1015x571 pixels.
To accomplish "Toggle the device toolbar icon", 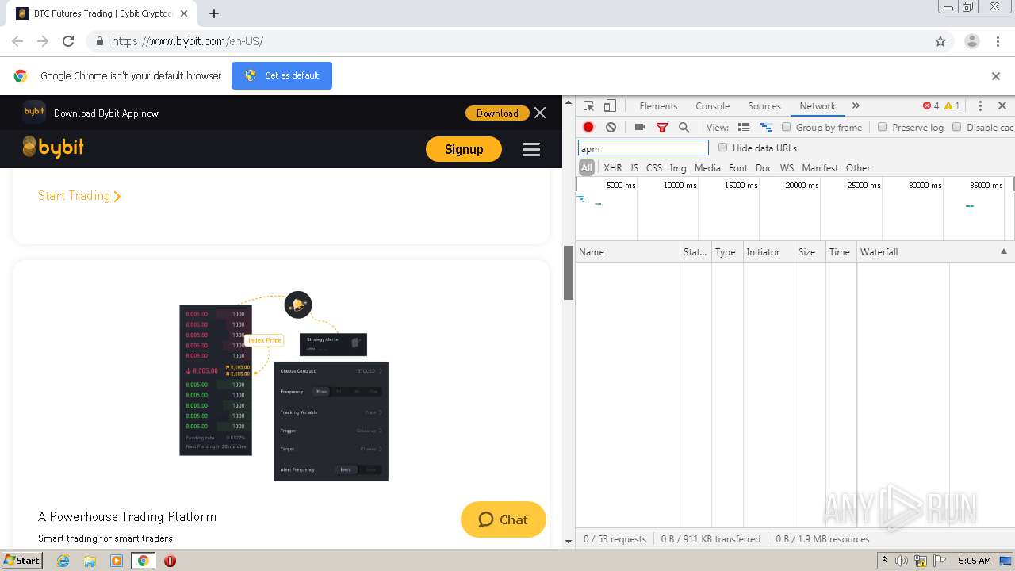I will (x=610, y=105).
